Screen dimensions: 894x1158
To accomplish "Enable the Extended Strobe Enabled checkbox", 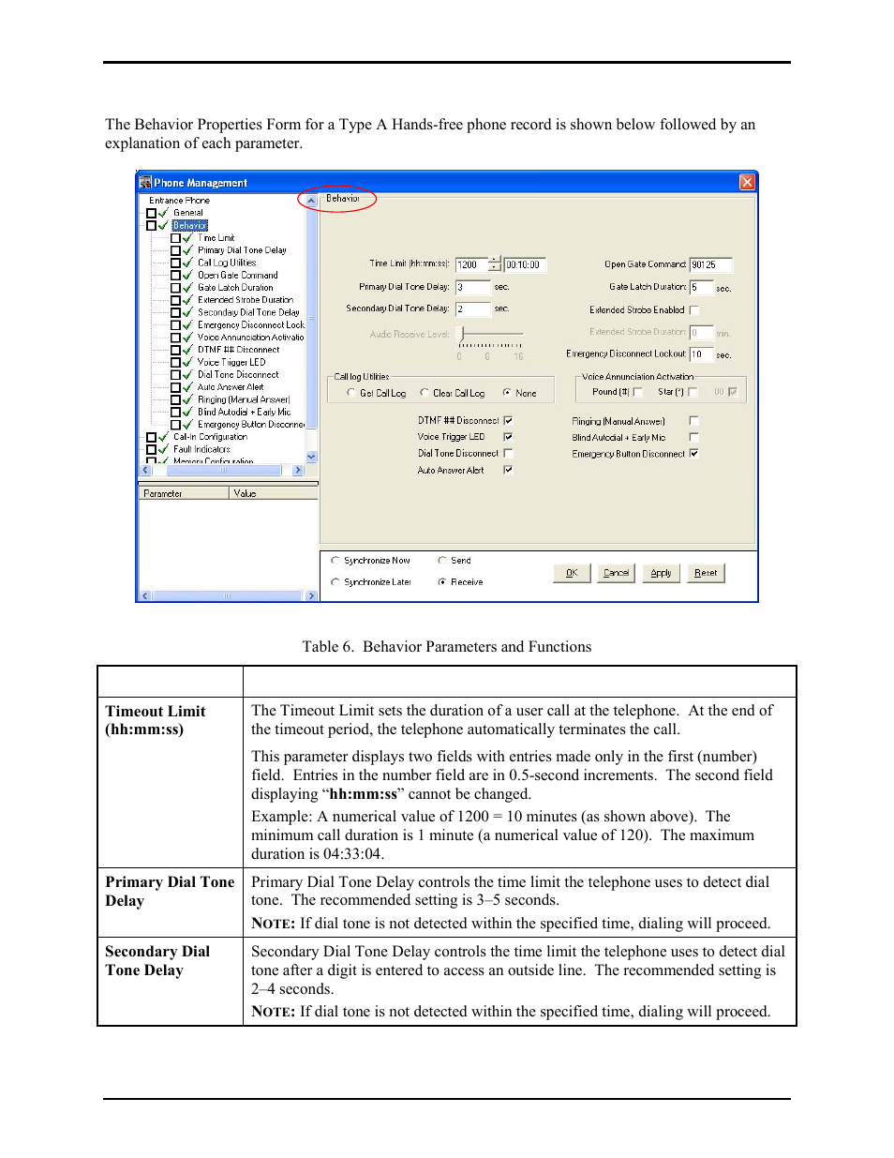I will (x=694, y=310).
